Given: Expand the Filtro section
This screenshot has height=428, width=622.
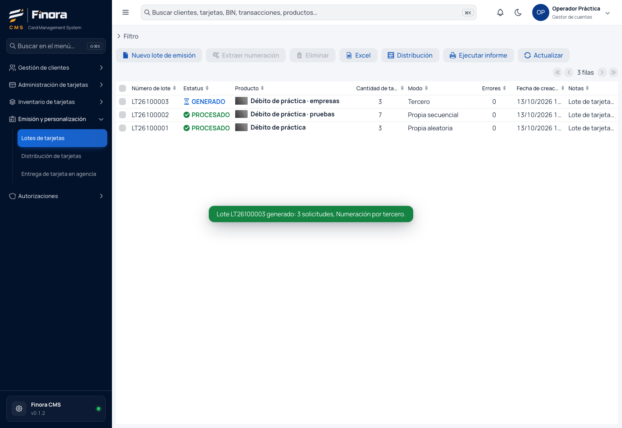Looking at the screenshot, I should (128, 36).
